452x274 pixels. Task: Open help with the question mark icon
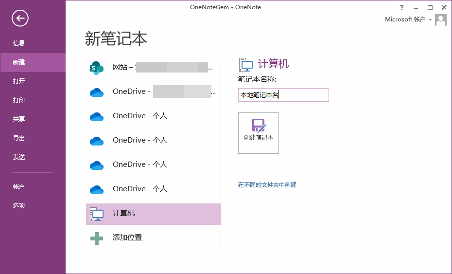point(401,7)
